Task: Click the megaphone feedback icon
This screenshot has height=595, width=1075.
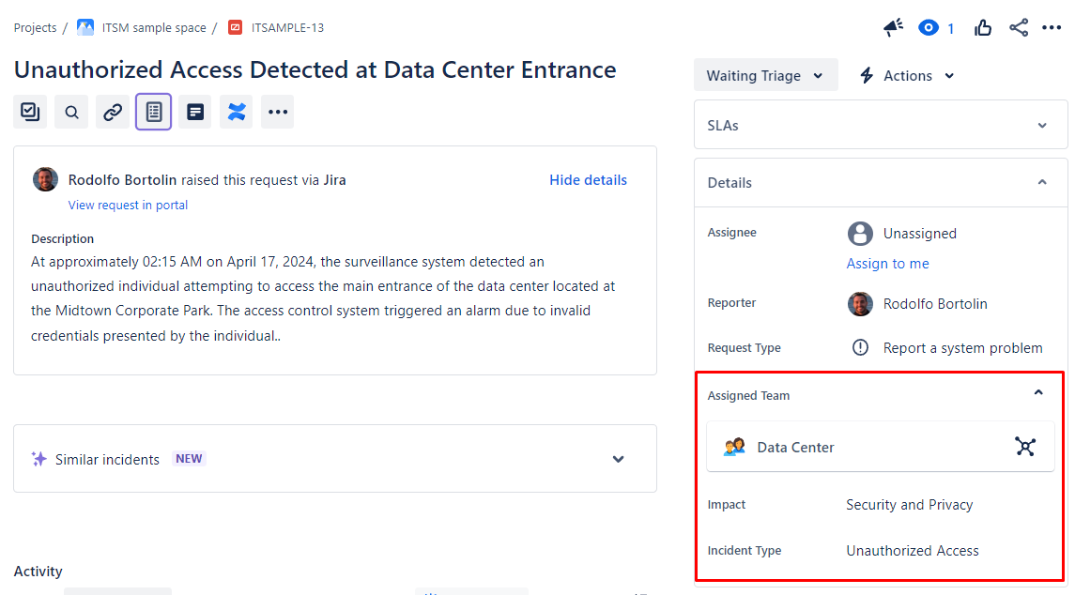Action: tap(893, 28)
